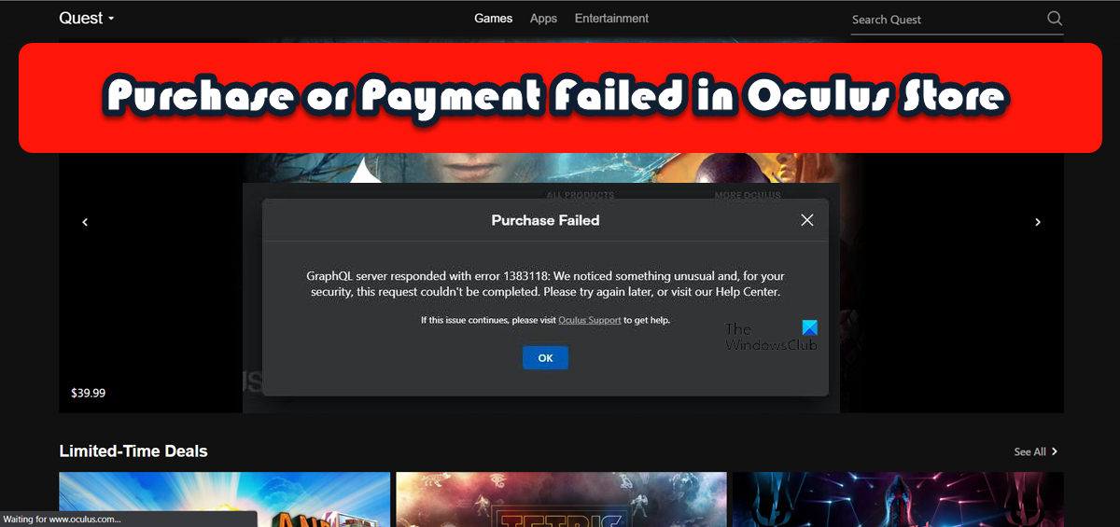The width and height of the screenshot is (1120, 527).
Task: Click the $39.99 price label
Action: tap(89, 393)
